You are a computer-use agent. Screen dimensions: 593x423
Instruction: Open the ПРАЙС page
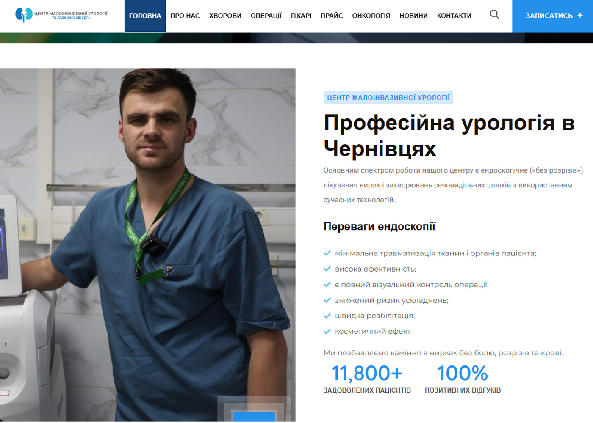click(332, 16)
